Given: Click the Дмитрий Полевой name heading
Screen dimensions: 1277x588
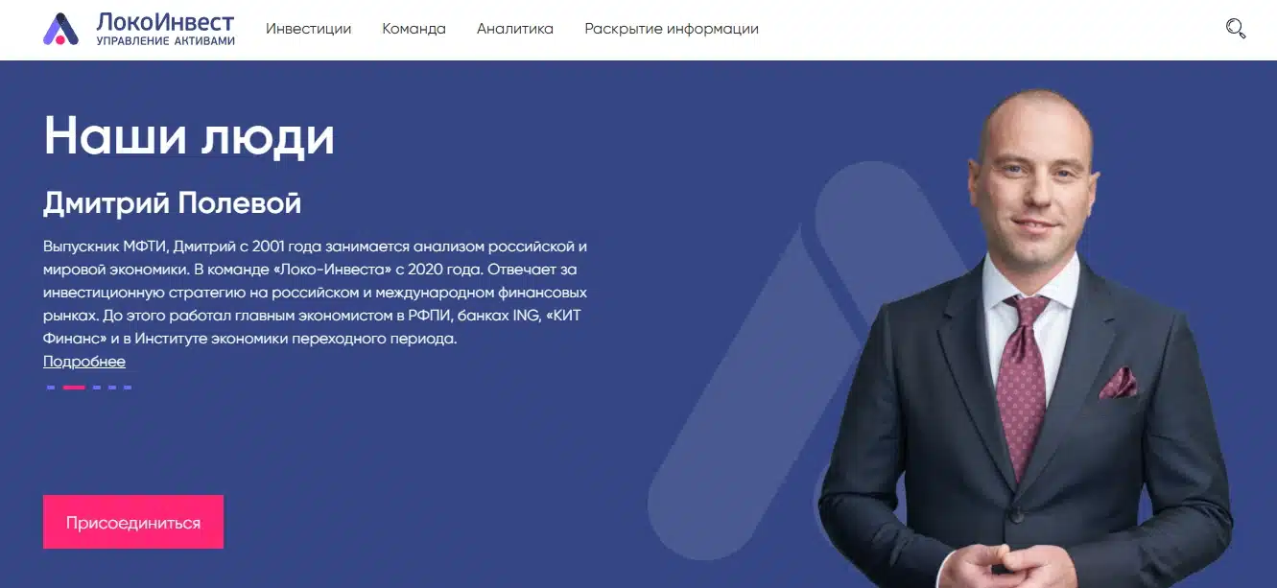Looking at the screenshot, I should (173, 203).
